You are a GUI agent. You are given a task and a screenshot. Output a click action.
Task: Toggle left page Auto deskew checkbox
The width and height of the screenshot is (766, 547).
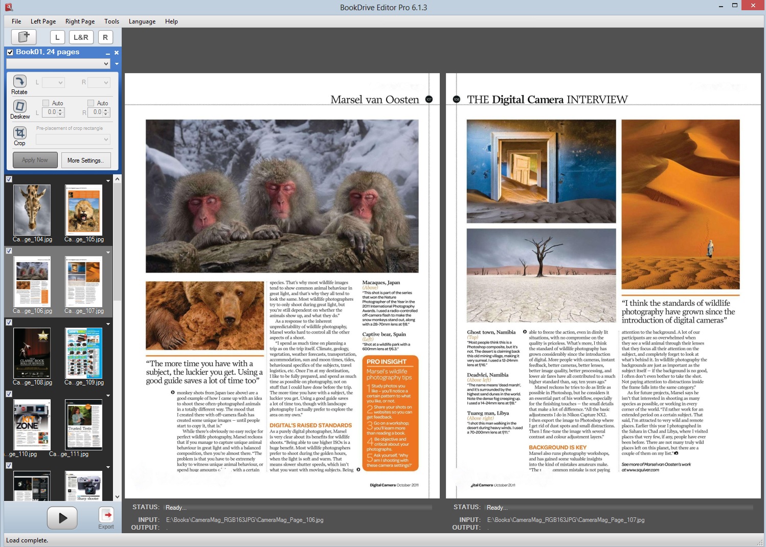[46, 103]
